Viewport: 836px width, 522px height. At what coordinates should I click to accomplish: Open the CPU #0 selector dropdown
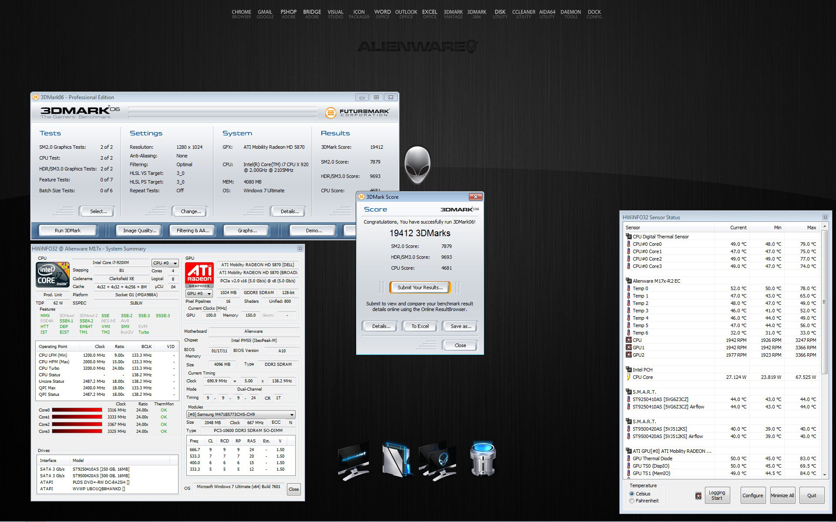click(x=165, y=263)
